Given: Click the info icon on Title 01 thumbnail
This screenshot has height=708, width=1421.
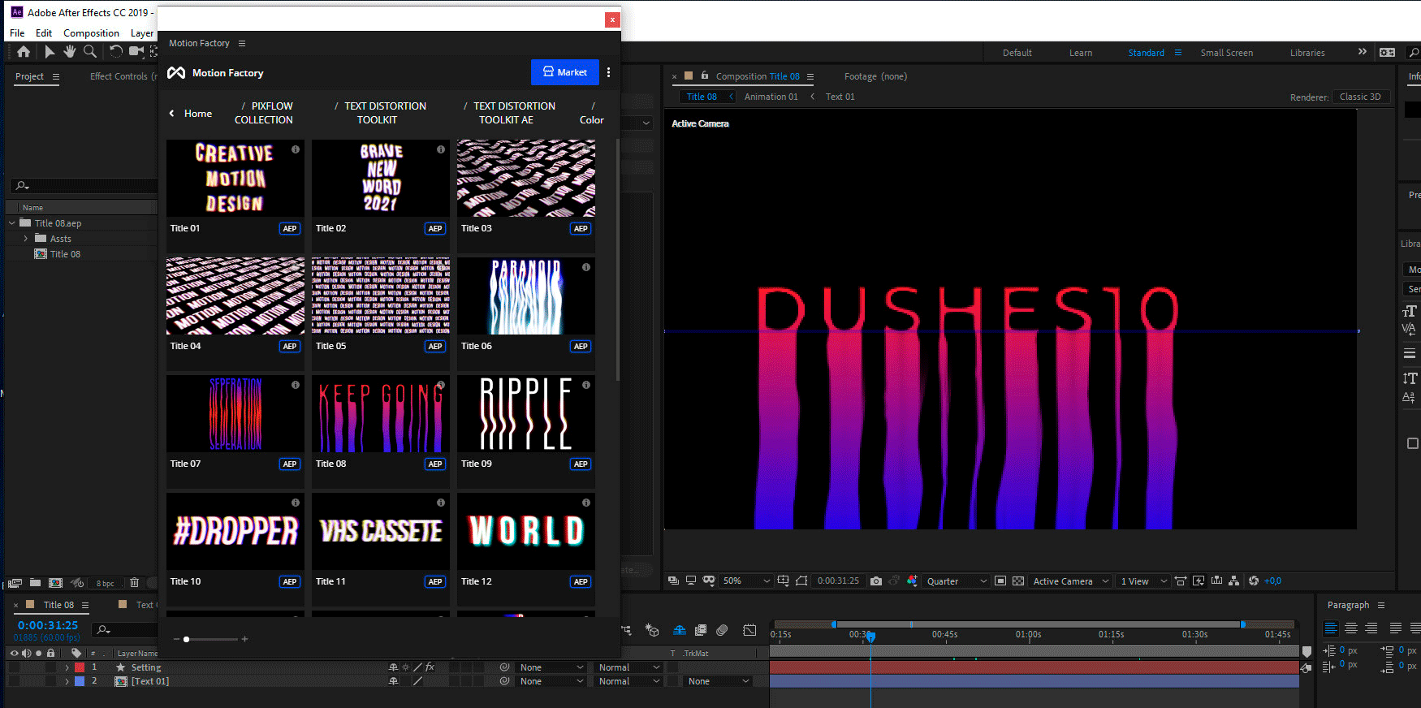Looking at the screenshot, I should (296, 149).
